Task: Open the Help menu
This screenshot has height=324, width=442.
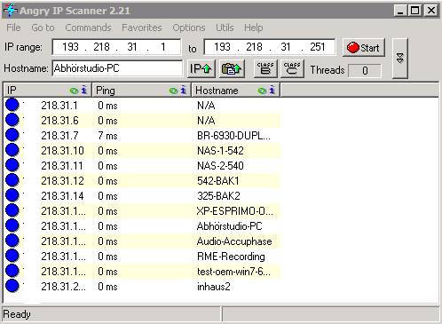Action: pyautogui.click(x=253, y=28)
